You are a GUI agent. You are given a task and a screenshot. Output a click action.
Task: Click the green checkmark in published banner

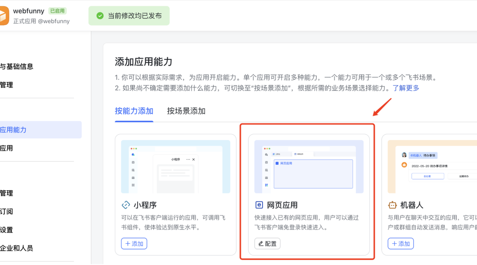click(100, 16)
